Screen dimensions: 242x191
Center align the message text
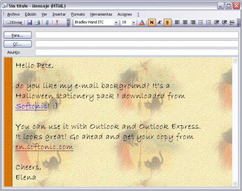point(185,22)
